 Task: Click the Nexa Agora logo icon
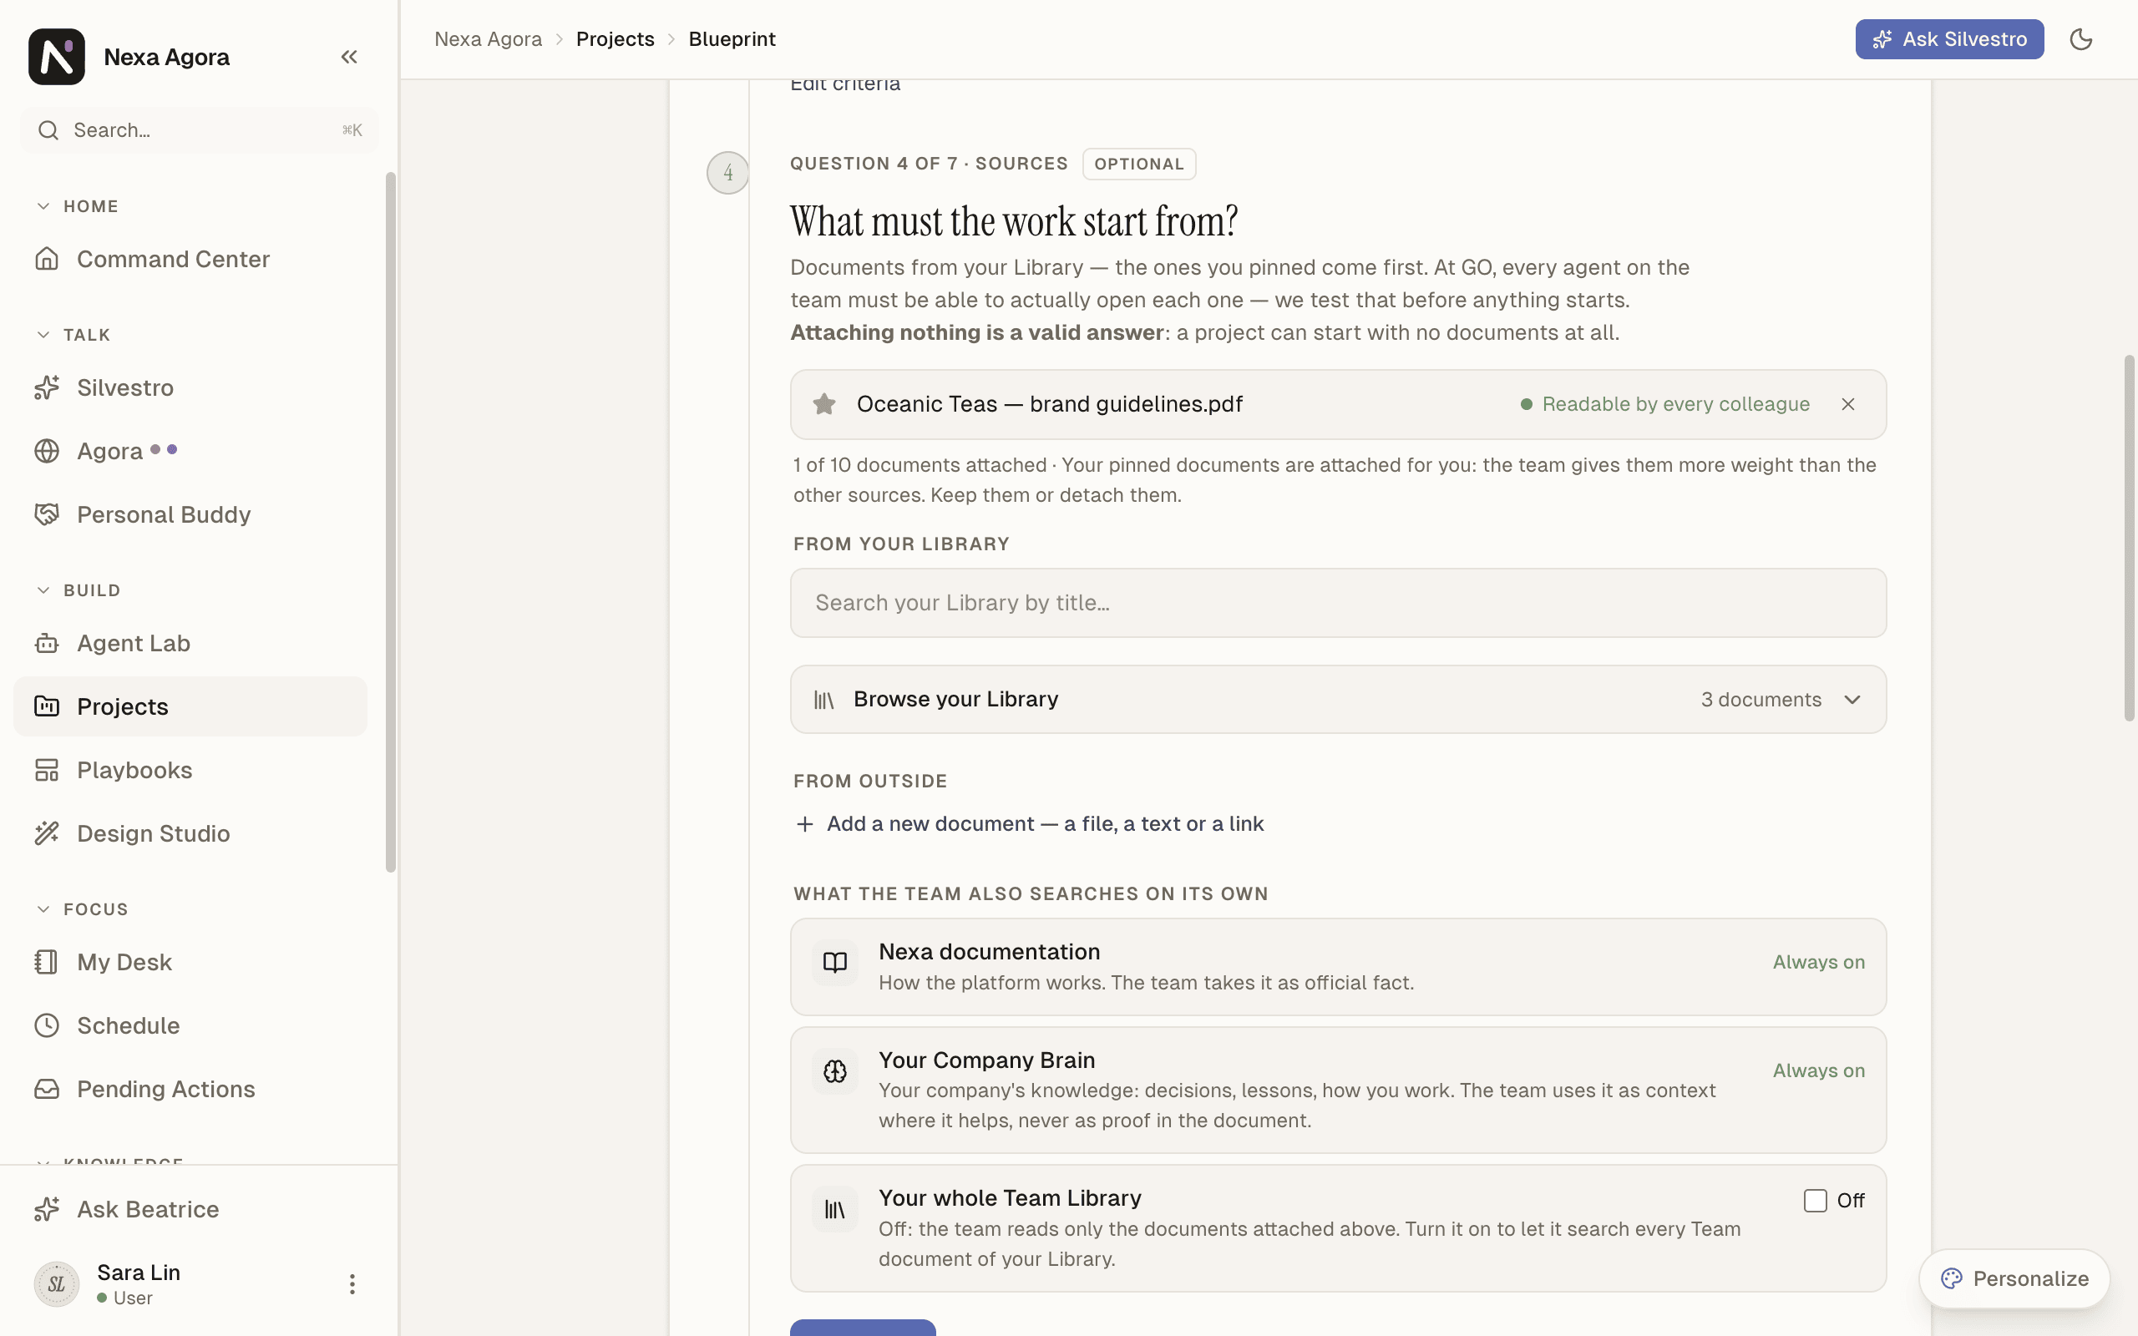57,57
